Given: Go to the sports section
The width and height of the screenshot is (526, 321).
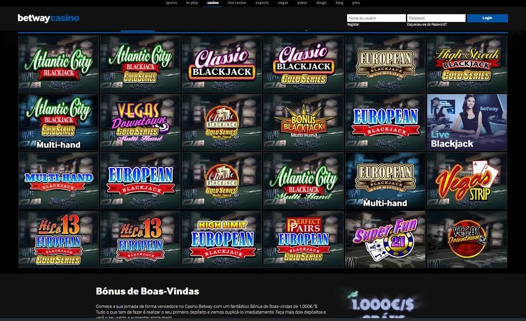Looking at the screenshot, I should tap(171, 3).
